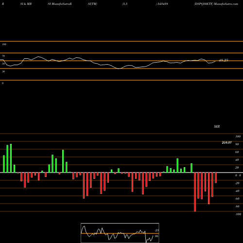Image resolution: width=243 pixels, height=243 pixels.
Task: Click the MR axis label 40
Action: pyautogui.click(x=237, y=160)
